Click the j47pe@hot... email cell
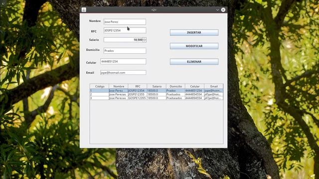 click(214, 98)
